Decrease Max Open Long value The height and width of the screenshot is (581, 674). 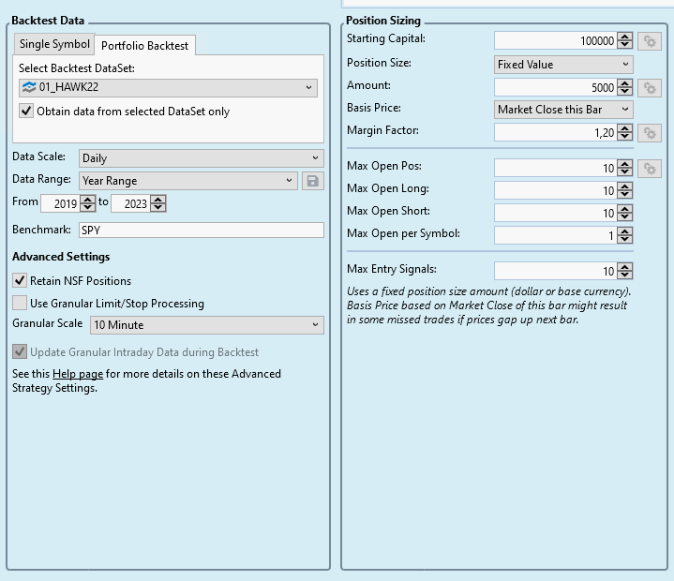625,195
